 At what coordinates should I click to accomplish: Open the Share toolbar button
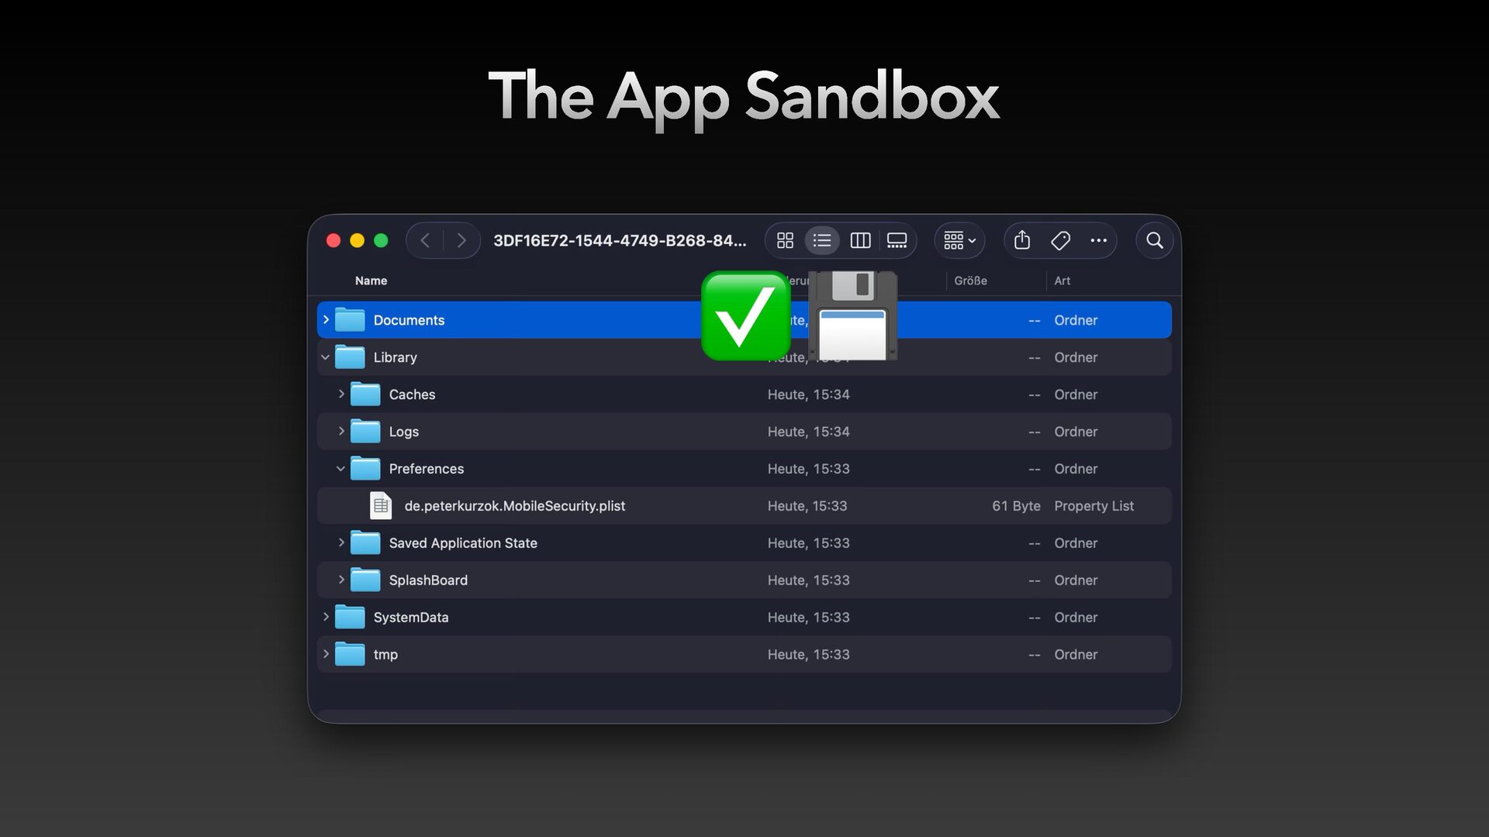pyautogui.click(x=1022, y=240)
